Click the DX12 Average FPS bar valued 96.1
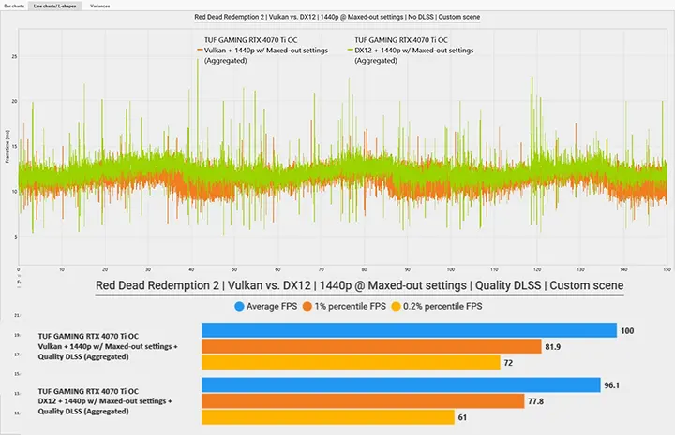This screenshot has width=675, height=435. (x=401, y=384)
